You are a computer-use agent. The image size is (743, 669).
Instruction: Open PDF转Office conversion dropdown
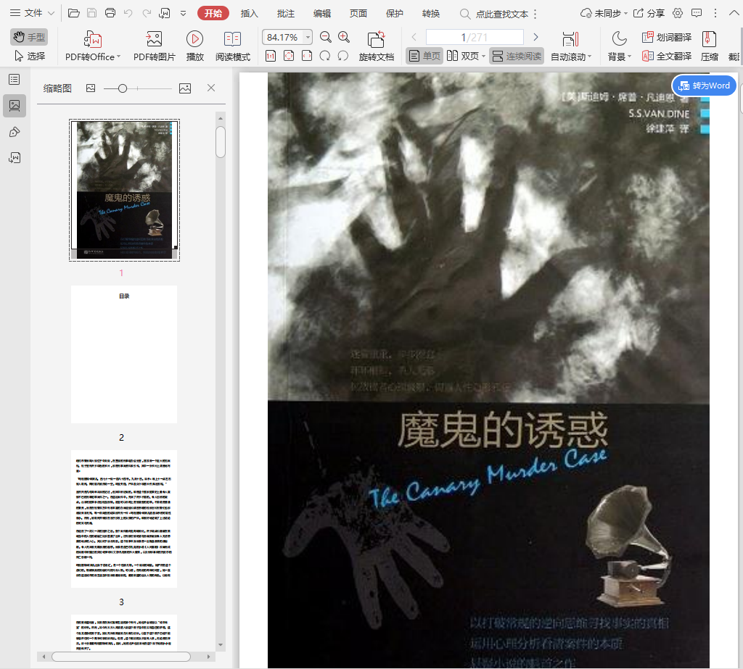pos(93,46)
